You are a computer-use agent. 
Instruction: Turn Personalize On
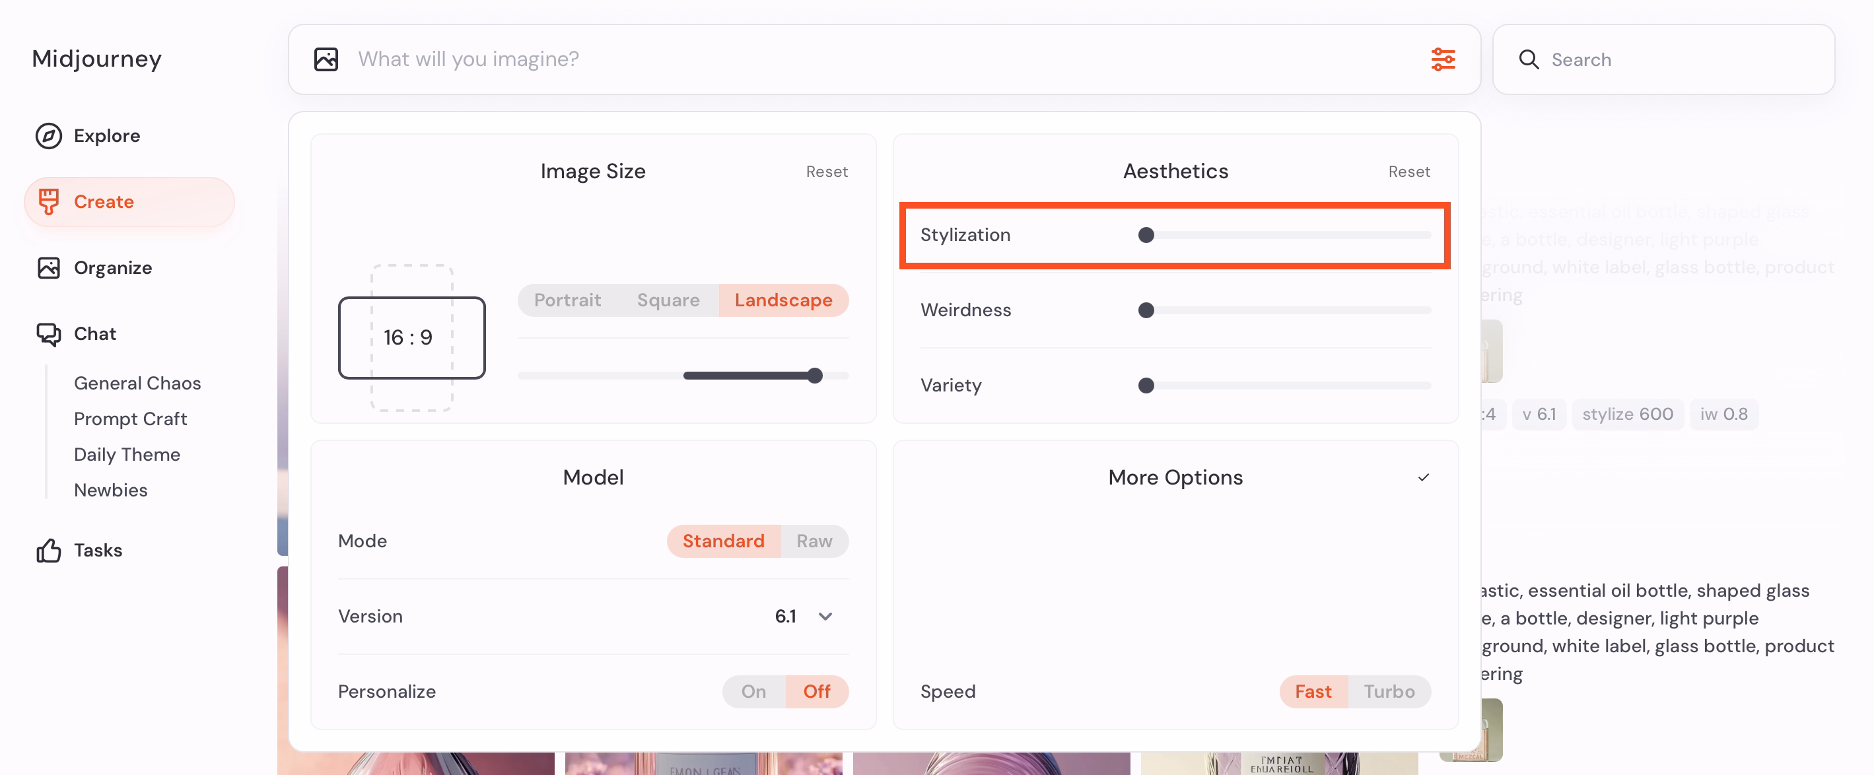coord(753,691)
